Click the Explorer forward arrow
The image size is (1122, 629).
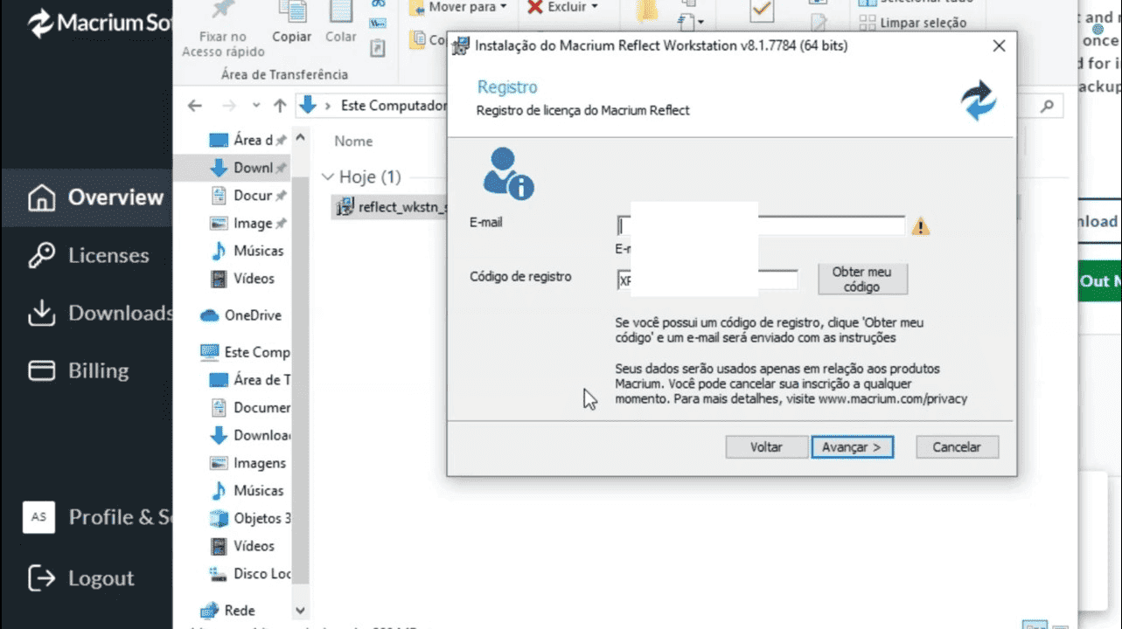(228, 106)
